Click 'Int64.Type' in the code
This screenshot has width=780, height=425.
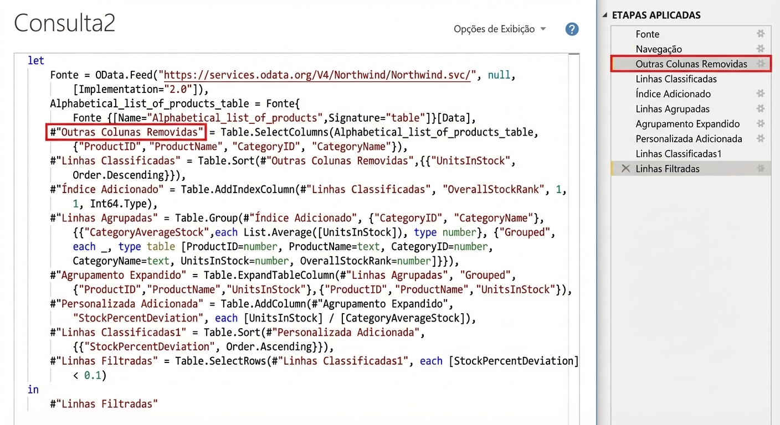point(118,204)
